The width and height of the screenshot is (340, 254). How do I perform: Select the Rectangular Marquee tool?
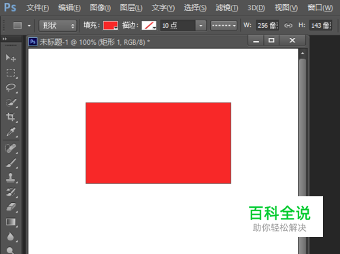[11, 73]
